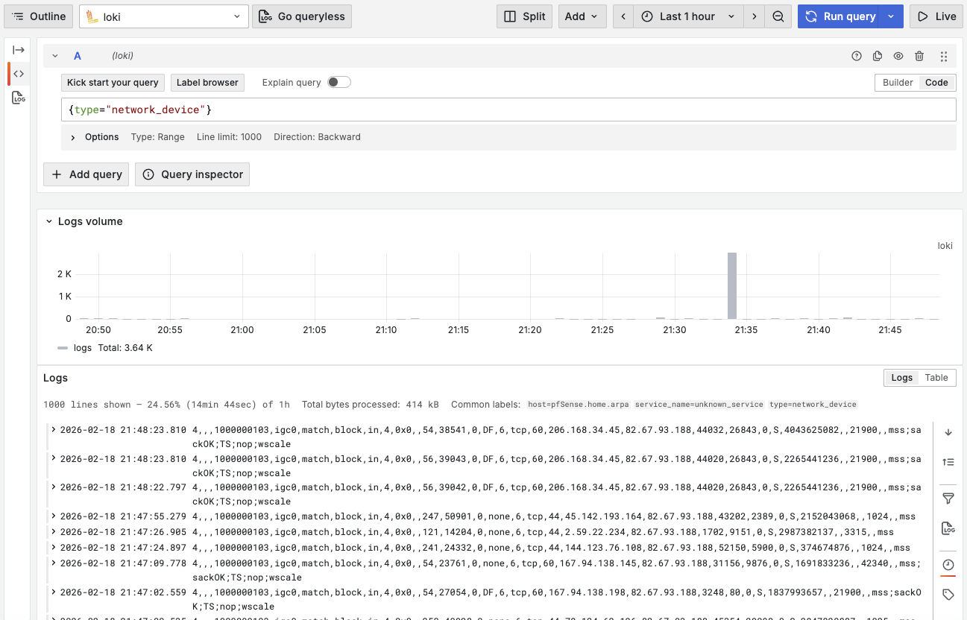
Task: Click Kick start your query
Action: click(x=113, y=83)
